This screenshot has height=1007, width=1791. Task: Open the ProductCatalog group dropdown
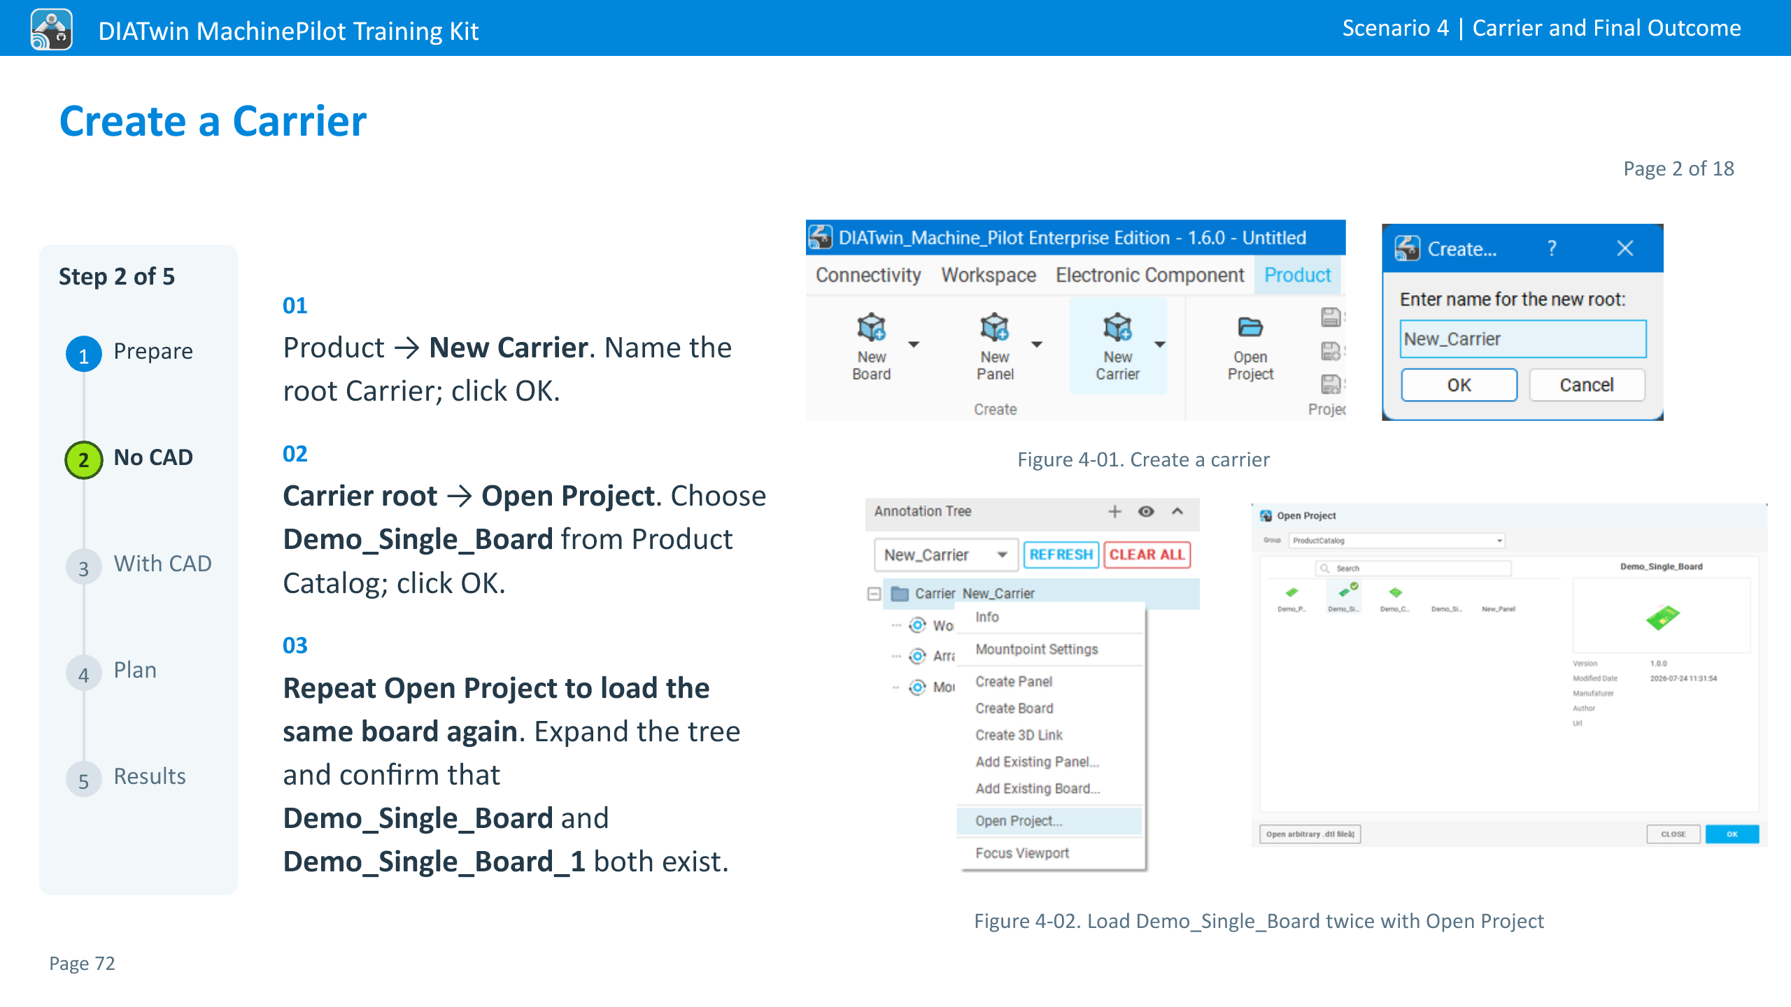(1397, 541)
